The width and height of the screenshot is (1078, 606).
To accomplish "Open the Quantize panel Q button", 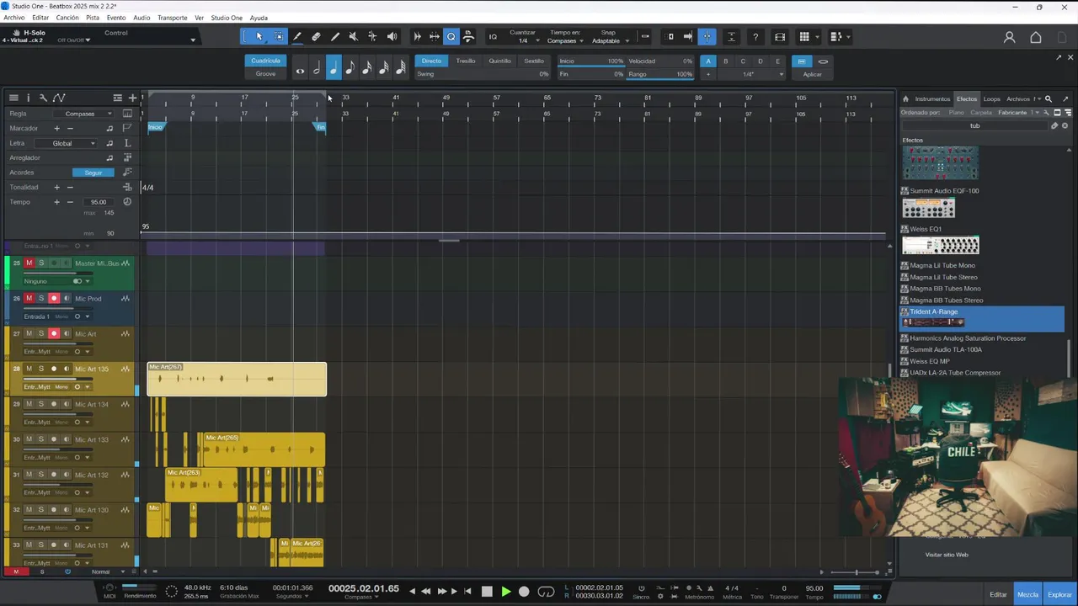I will [451, 36].
